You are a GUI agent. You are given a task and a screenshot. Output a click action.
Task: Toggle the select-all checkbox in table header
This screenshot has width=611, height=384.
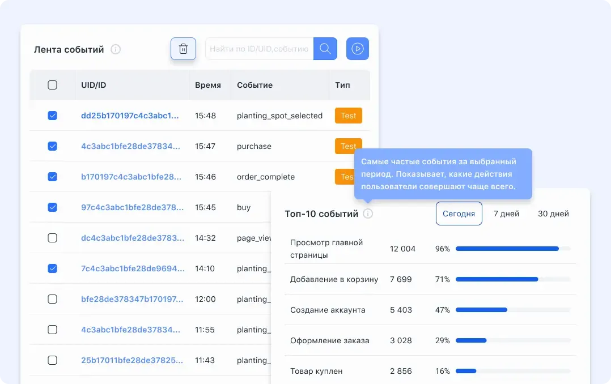tap(52, 85)
